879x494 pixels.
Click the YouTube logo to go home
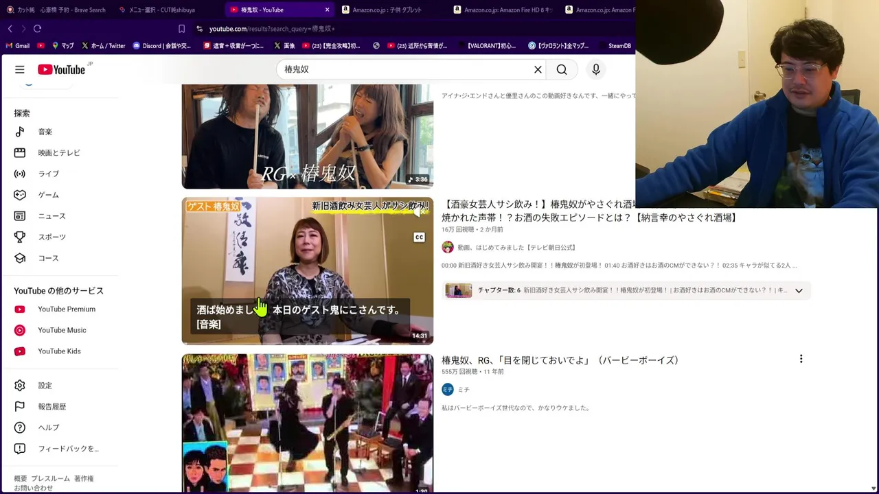pos(61,69)
